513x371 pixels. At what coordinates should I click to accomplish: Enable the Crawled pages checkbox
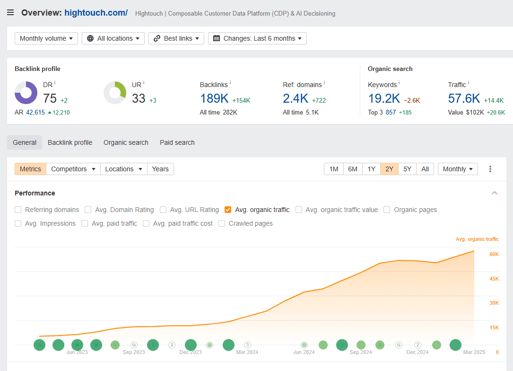[222, 223]
